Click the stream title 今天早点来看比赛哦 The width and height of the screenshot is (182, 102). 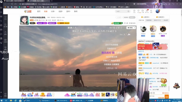38,17
